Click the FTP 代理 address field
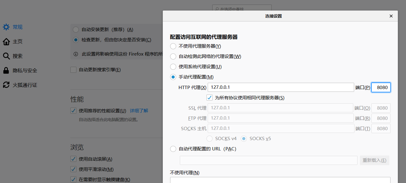The image size is (406, 183). click(281, 118)
